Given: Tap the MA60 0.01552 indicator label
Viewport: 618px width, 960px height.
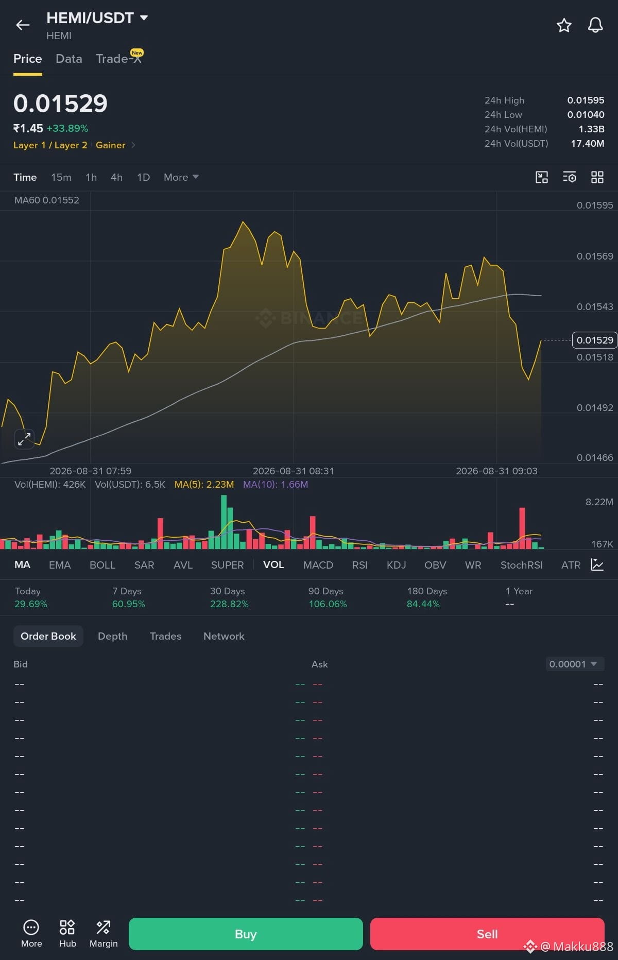Looking at the screenshot, I should click(47, 200).
